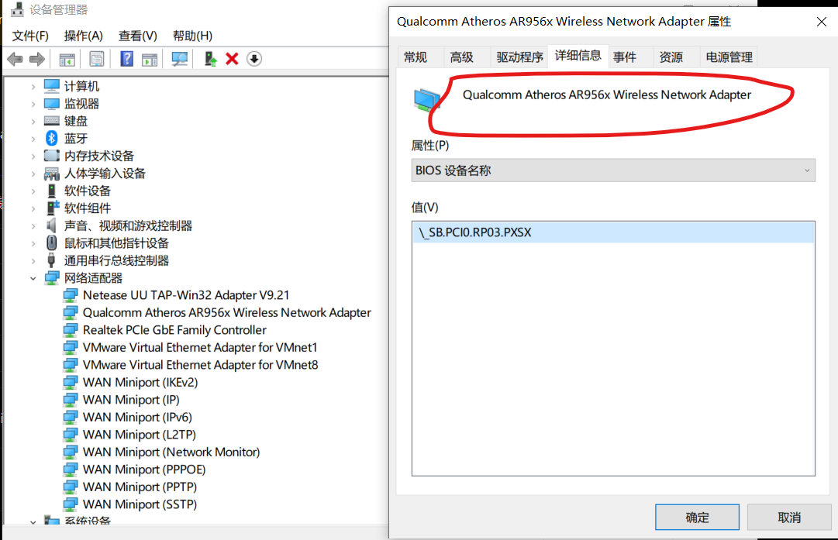Expand the 监视器 tree node
Viewport: 838px width, 540px height.
pyautogui.click(x=33, y=104)
